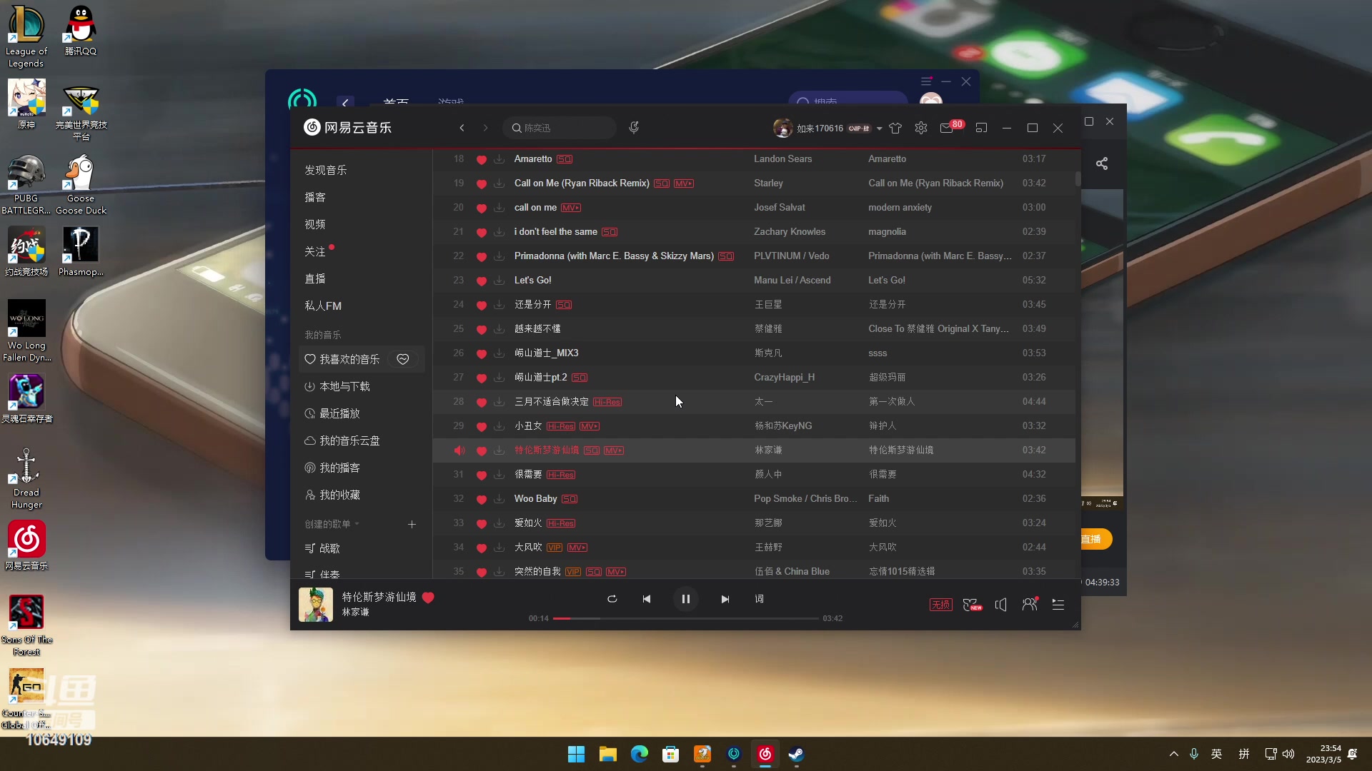
Task: Open settings via the gear icon
Action: click(x=920, y=127)
